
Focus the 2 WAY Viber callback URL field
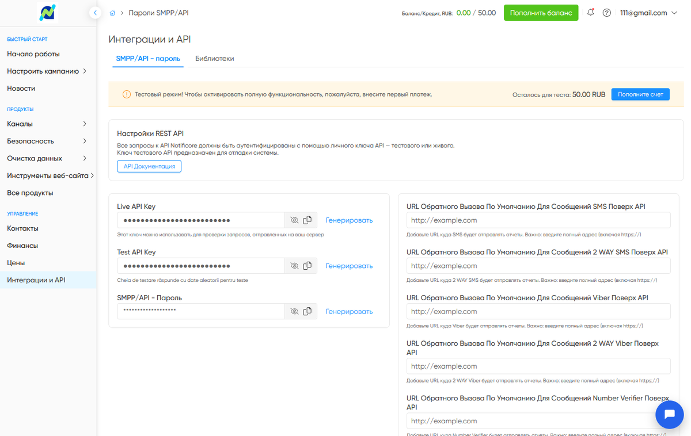[538, 366]
